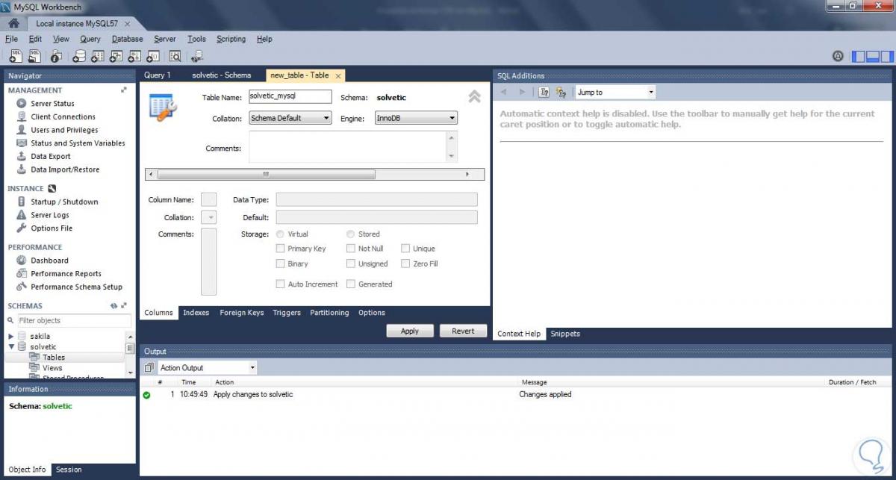The height and width of the screenshot is (480, 896).
Task: Check the Not Null checkbox
Action: click(x=351, y=249)
